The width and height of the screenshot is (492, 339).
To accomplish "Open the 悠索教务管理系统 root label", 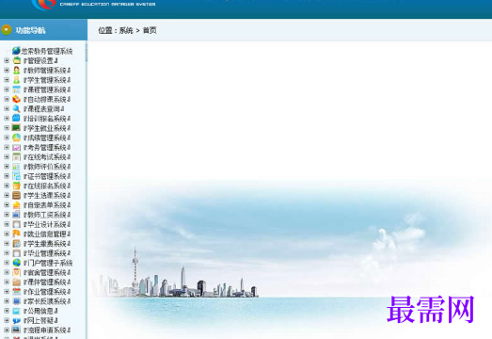I will (47, 51).
